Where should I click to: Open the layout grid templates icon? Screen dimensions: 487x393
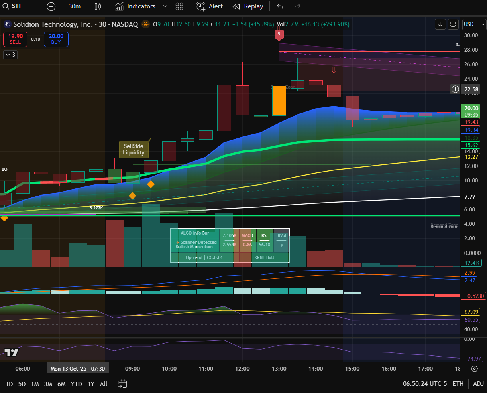(179, 6)
